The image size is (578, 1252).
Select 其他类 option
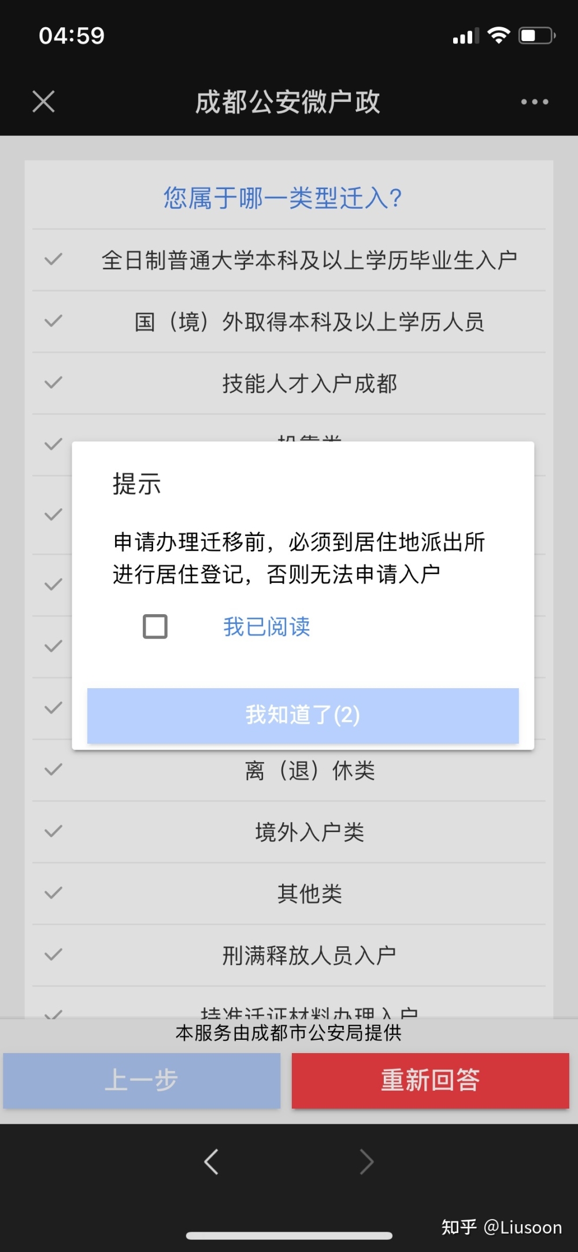click(x=289, y=894)
